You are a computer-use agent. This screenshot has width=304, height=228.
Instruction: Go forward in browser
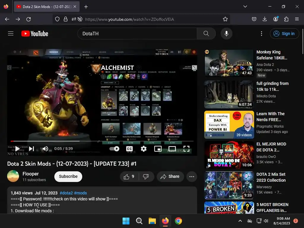tap(18, 19)
